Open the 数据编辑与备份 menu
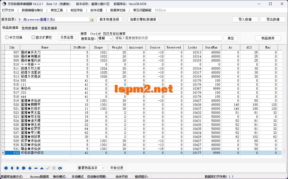288x179 pixels. tap(32, 10)
